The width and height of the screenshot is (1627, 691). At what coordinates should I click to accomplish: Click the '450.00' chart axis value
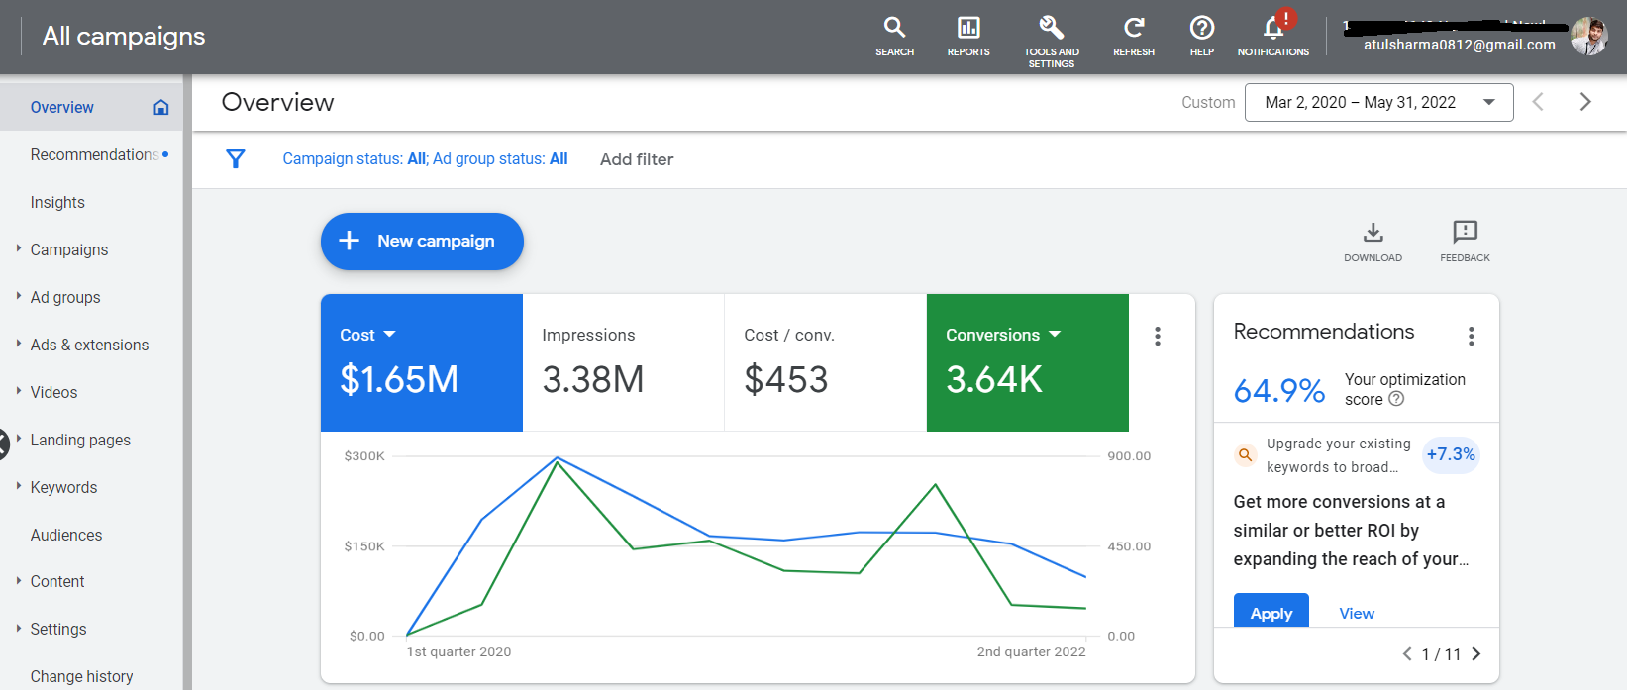click(1129, 546)
